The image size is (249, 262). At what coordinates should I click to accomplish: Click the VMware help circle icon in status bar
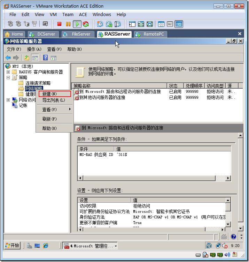(233, 237)
